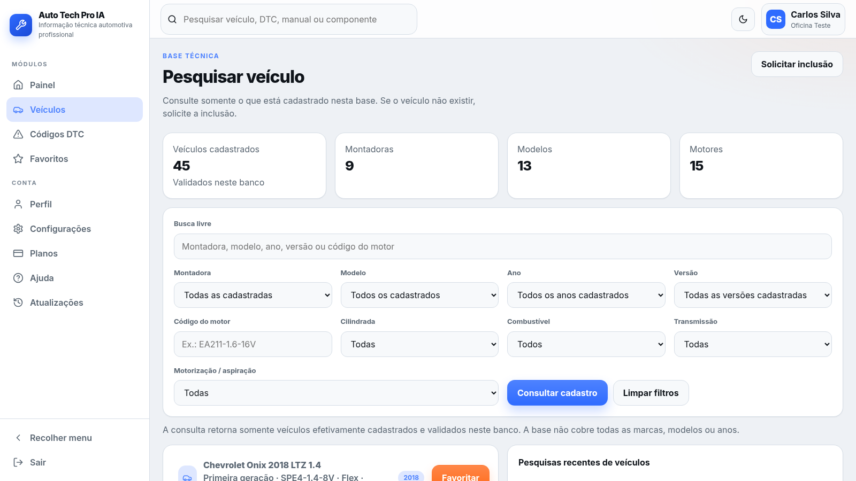This screenshot has height=481, width=856.
Task: Click the Painel home icon
Action: (x=18, y=85)
